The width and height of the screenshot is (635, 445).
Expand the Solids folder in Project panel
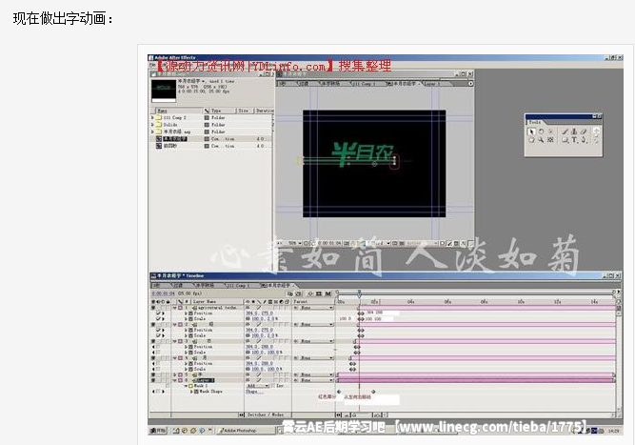coord(153,125)
